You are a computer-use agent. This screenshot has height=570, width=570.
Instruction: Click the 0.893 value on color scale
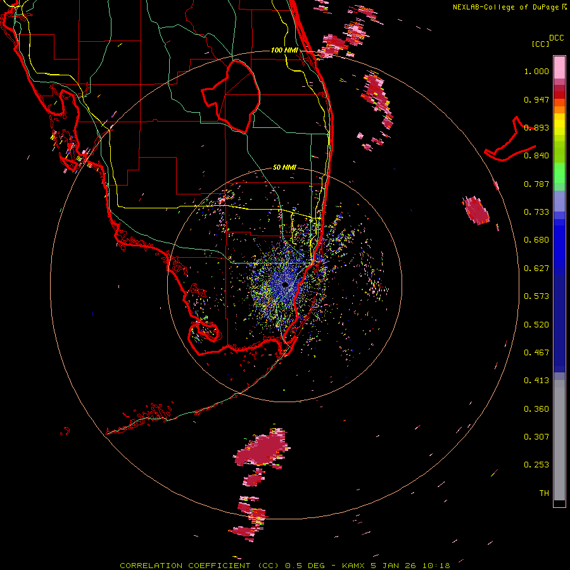(x=536, y=127)
